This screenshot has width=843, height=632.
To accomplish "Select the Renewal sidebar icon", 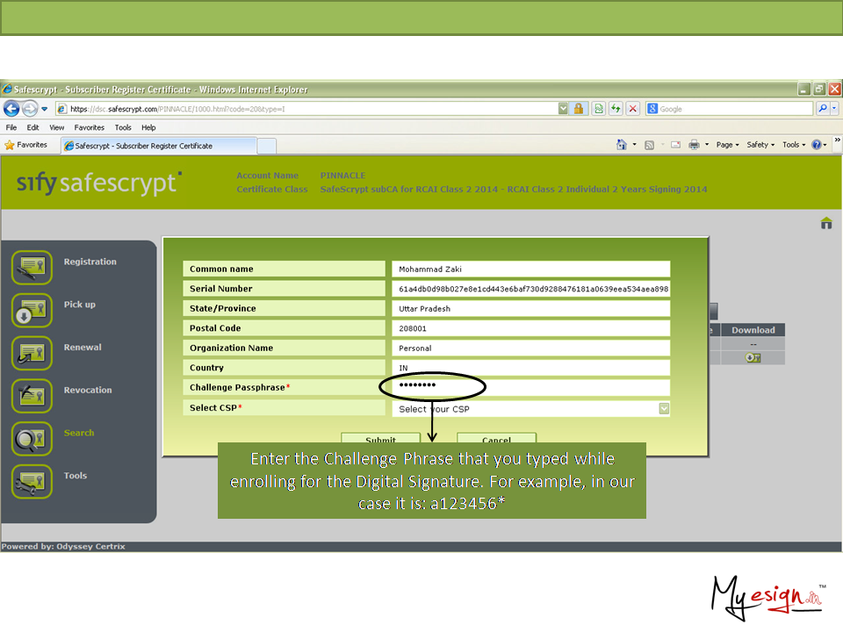I will click(x=32, y=353).
